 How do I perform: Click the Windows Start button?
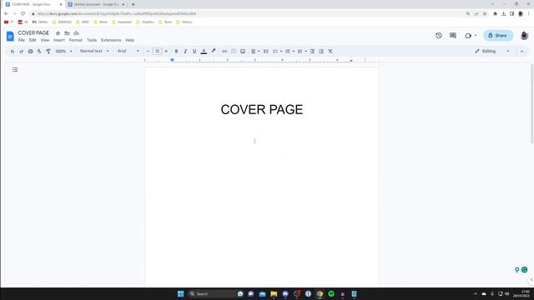(x=180, y=294)
